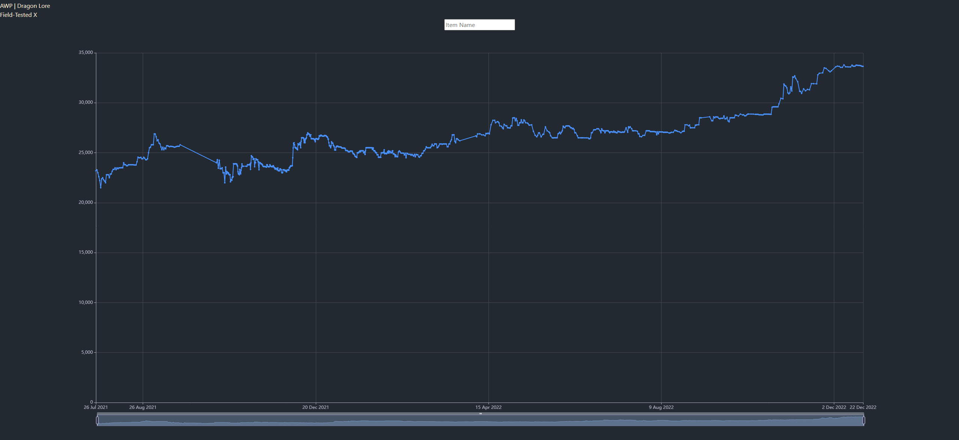The width and height of the screenshot is (959, 440).
Task: Click the price line's final point at right edge
Action: click(863, 66)
